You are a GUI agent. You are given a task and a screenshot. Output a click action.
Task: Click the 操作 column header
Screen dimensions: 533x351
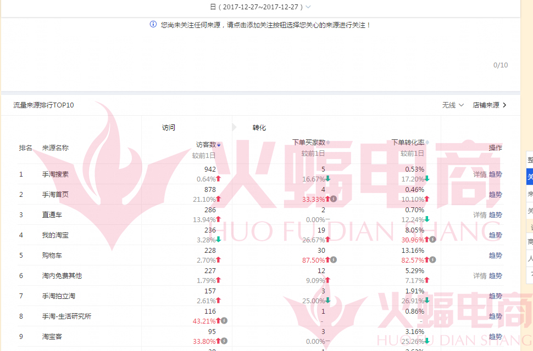(495, 148)
